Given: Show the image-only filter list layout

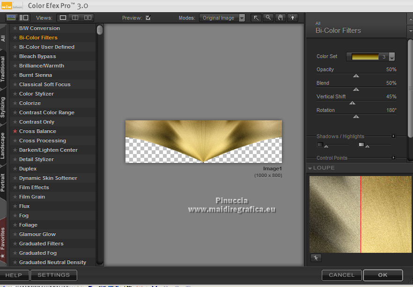Looking at the screenshot, I should coord(11,18).
